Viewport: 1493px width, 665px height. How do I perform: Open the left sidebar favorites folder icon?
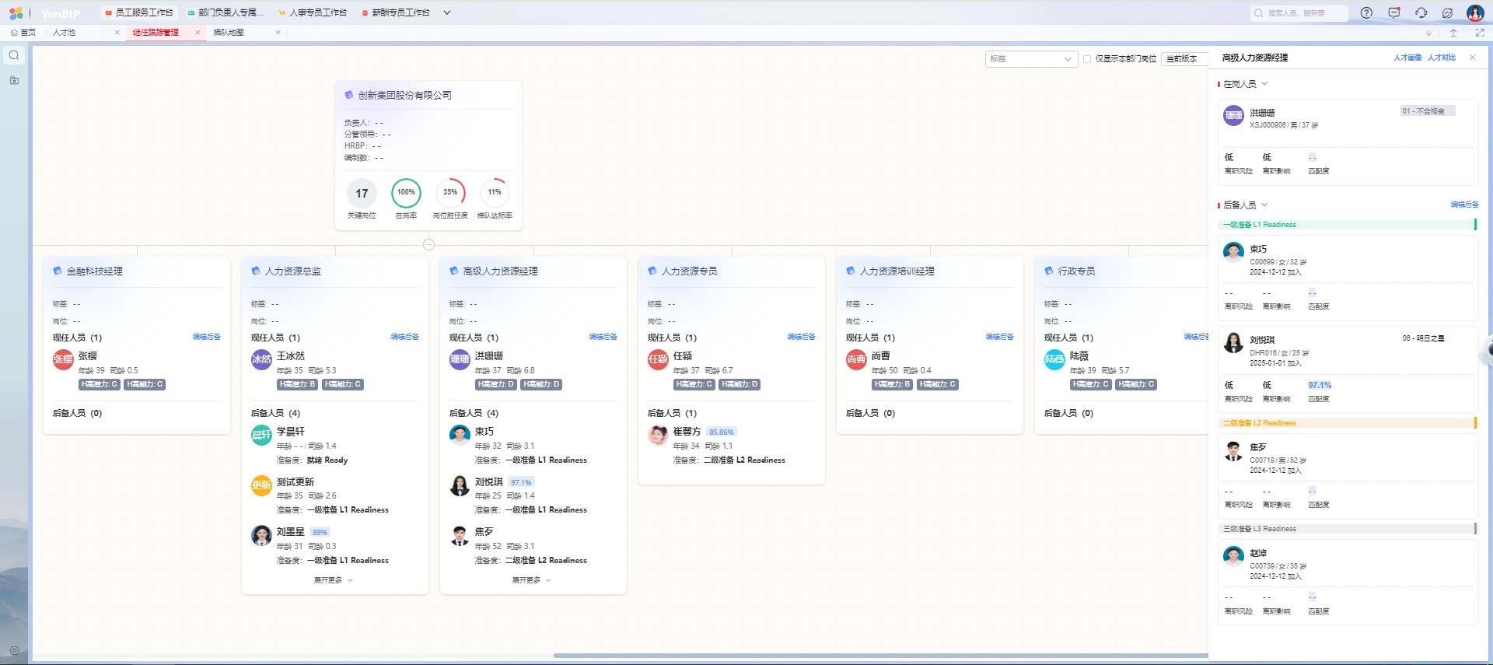tap(14, 80)
